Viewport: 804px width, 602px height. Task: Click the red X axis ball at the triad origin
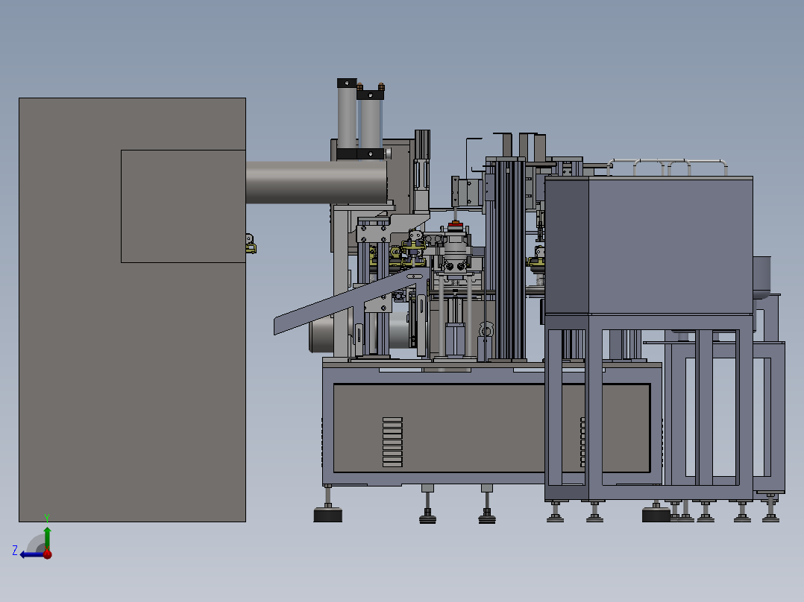pos(48,554)
